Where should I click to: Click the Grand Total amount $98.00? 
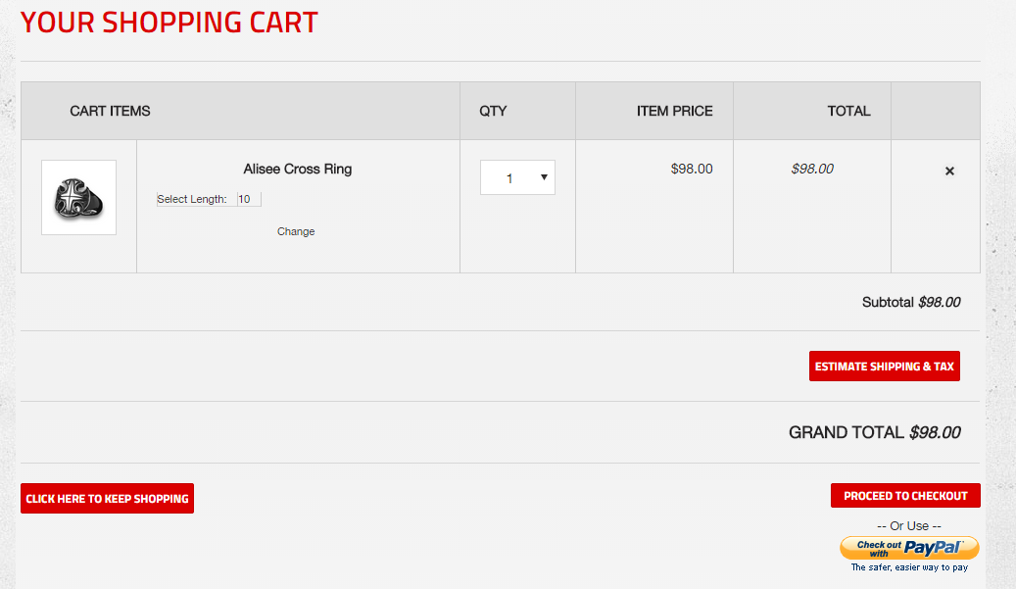(x=935, y=432)
